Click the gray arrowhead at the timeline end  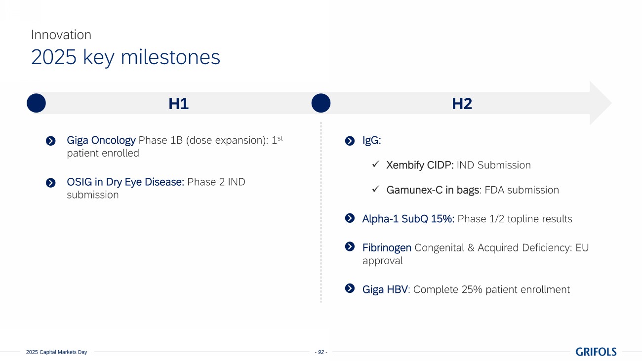click(x=600, y=104)
